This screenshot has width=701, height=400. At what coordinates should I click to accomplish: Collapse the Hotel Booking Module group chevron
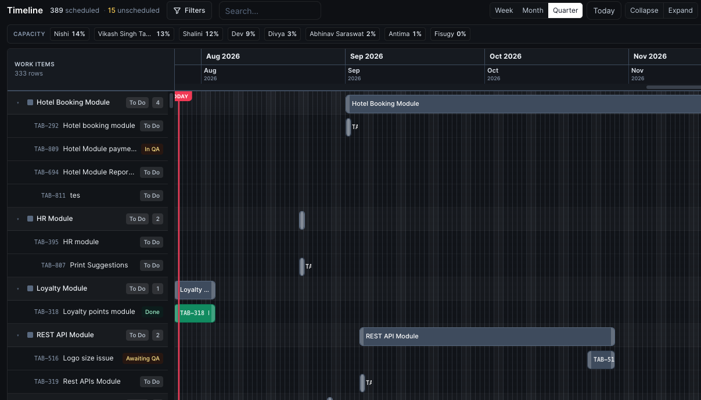18,103
